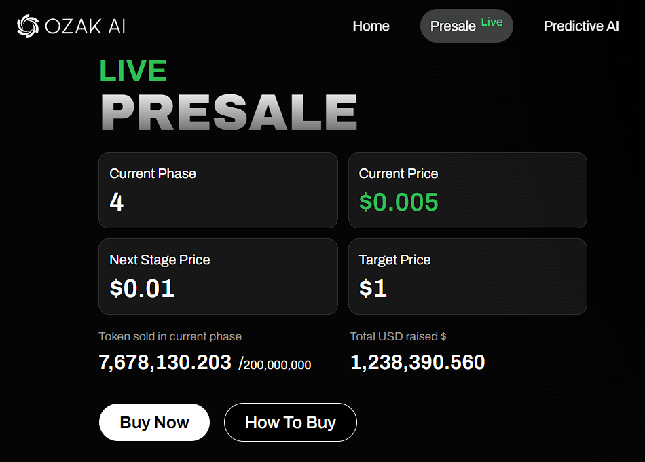
Task: Click the $0.01 next stage value
Action: point(142,288)
